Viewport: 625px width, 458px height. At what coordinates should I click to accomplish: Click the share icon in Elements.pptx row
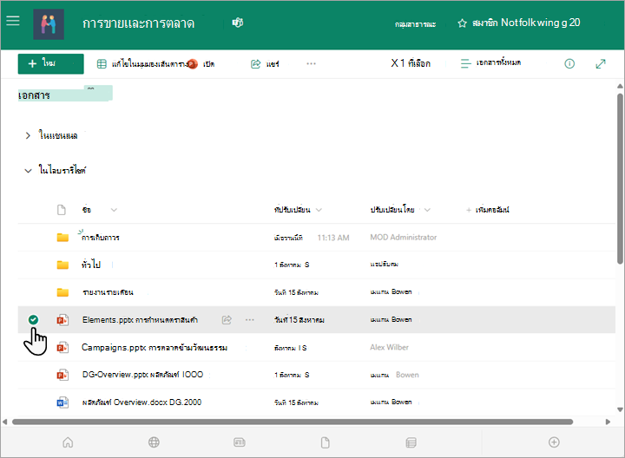tap(227, 320)
